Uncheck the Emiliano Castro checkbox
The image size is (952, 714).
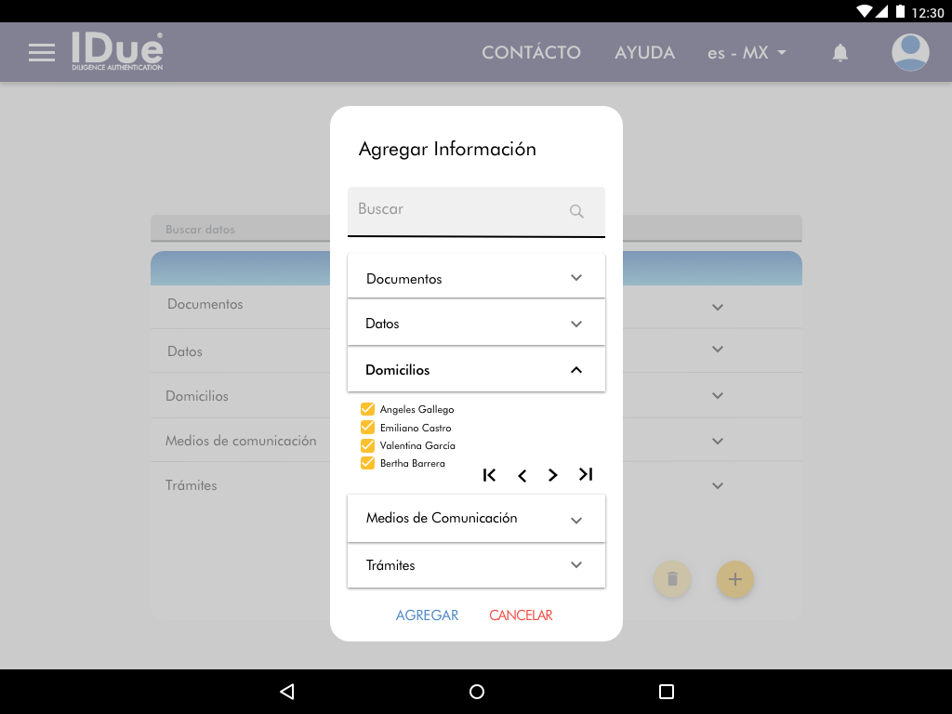pos(367,428)
